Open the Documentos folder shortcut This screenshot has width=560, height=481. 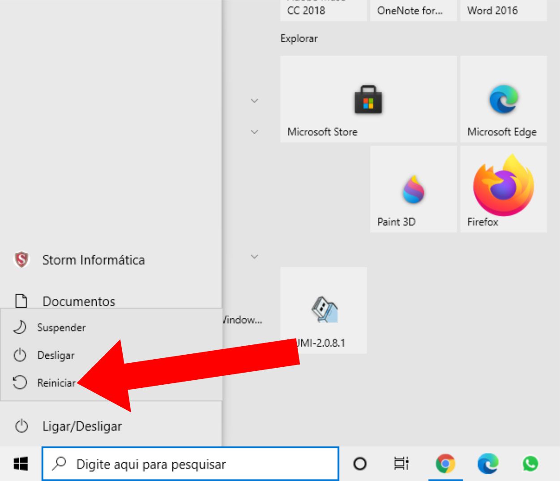tap(111, 301)
